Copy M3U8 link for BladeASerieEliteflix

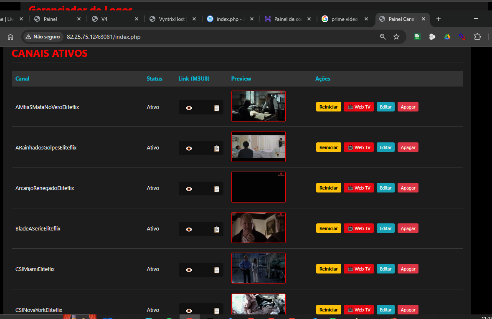(x=216, y=229)
